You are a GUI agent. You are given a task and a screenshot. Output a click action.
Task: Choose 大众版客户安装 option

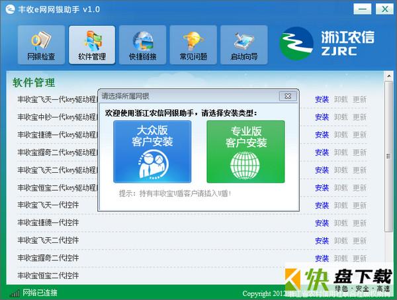coord(152,152)
